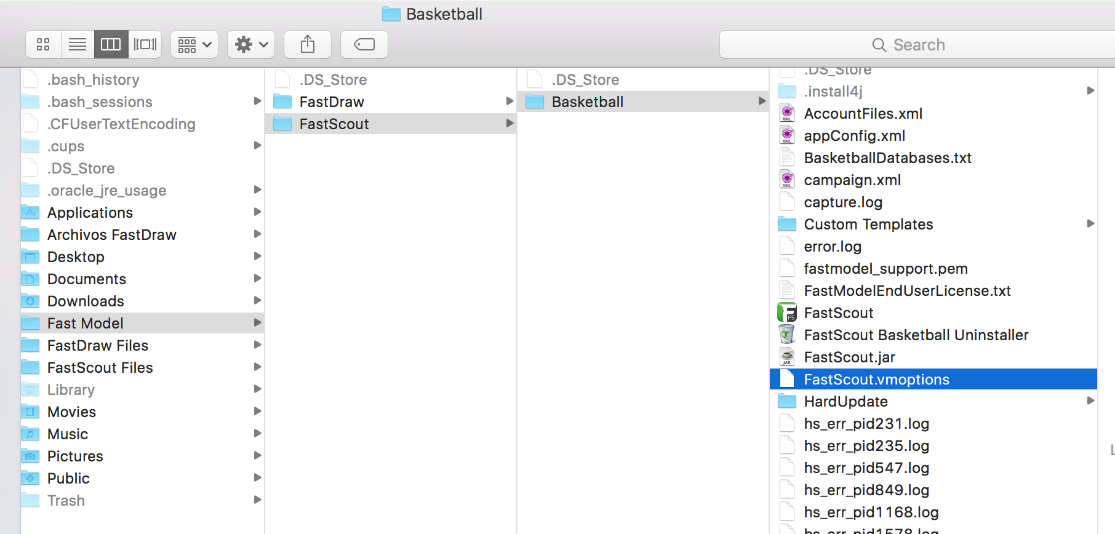Click the Search field

pos(917,44)
